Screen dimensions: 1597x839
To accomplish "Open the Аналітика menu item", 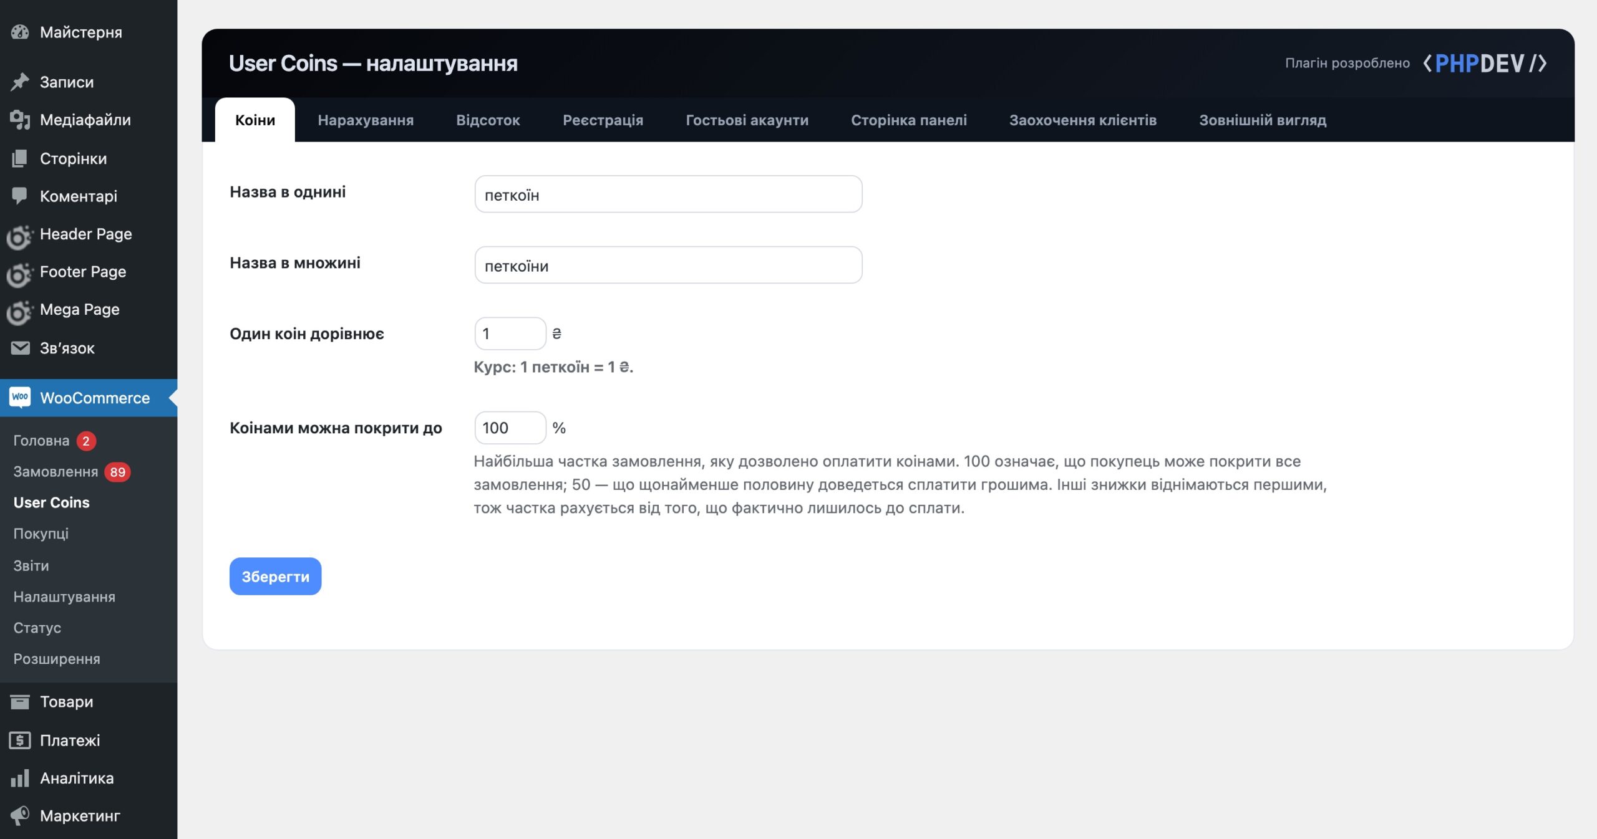I will (77, 778).
